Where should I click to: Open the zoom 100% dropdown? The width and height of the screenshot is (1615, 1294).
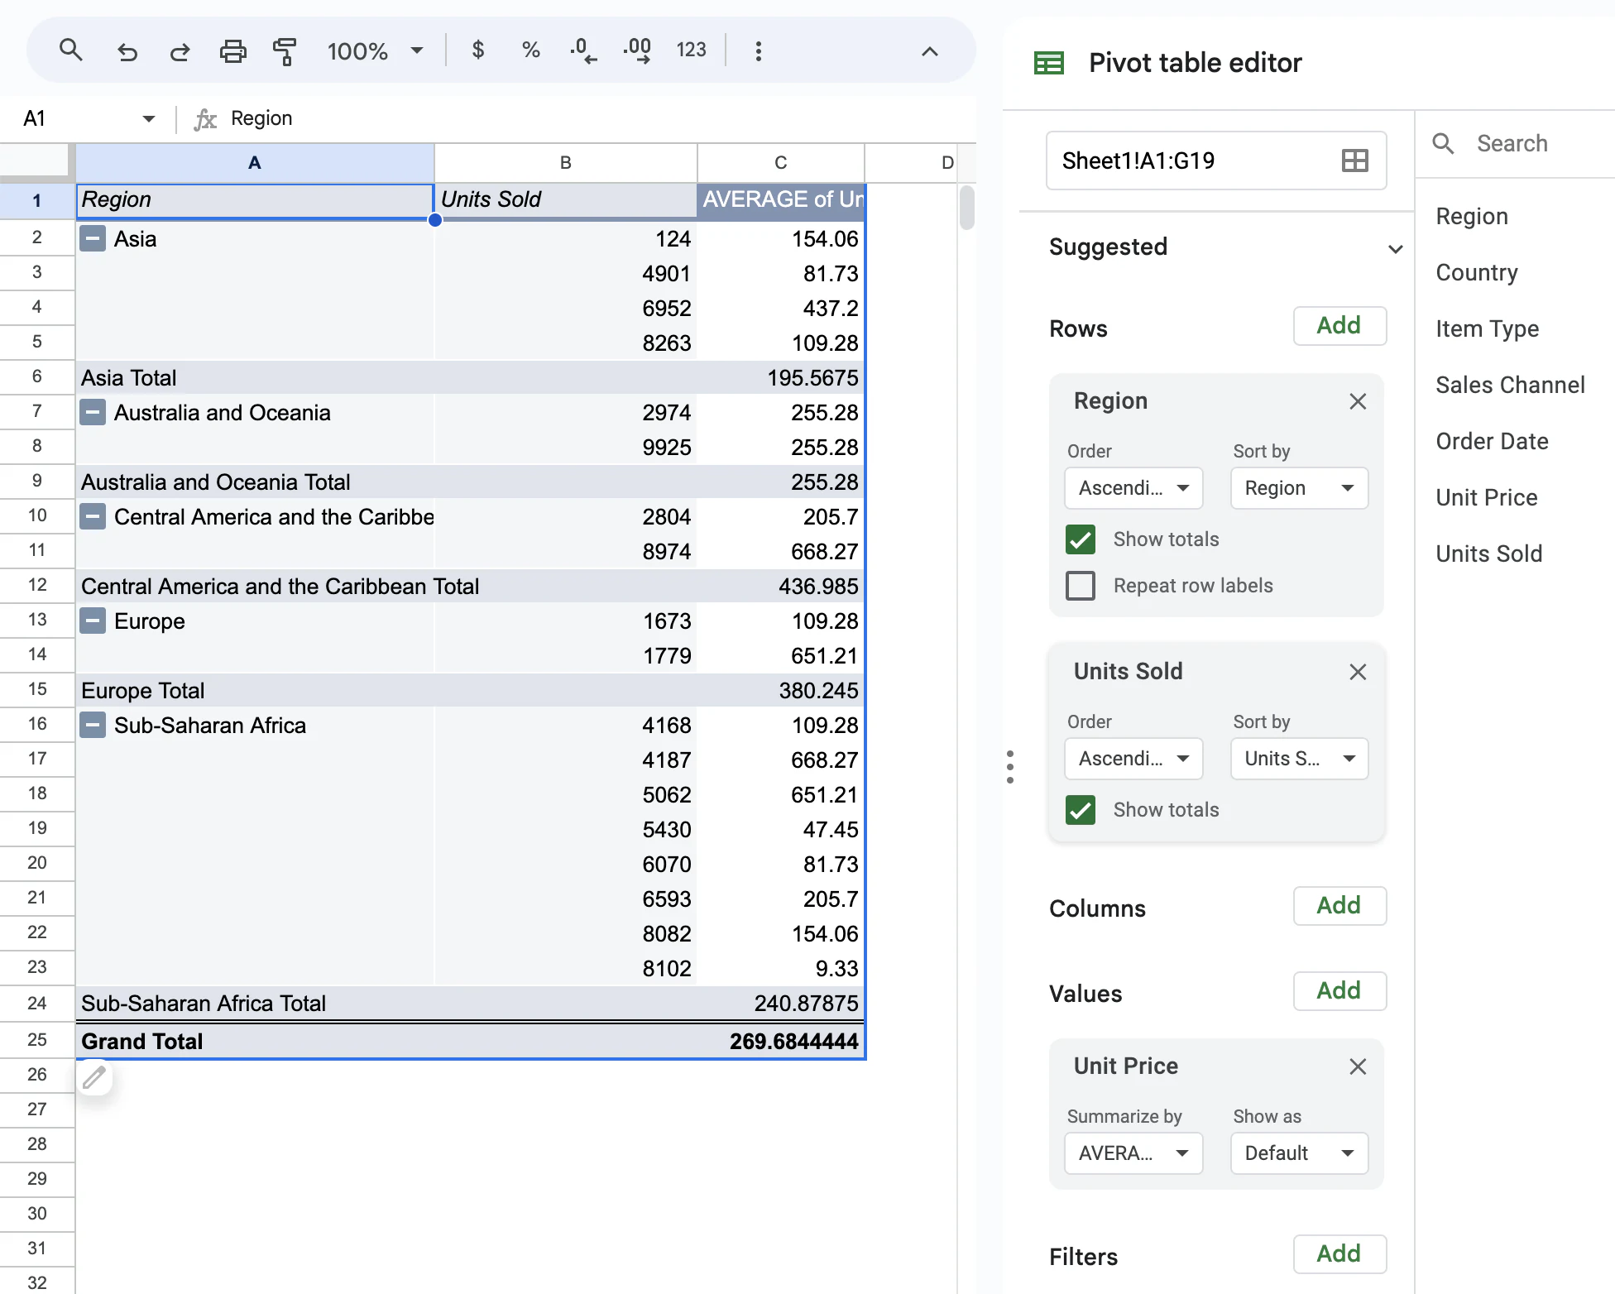(375, 51)
